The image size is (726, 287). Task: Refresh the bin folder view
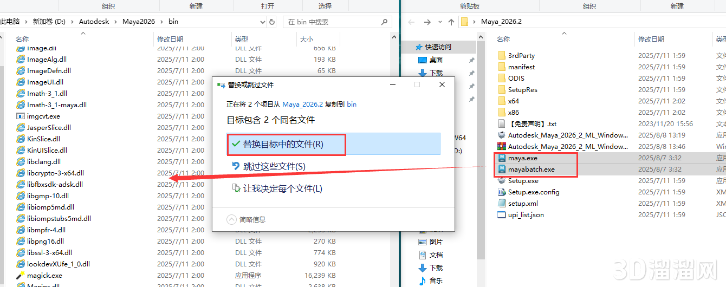click(273, 22)
